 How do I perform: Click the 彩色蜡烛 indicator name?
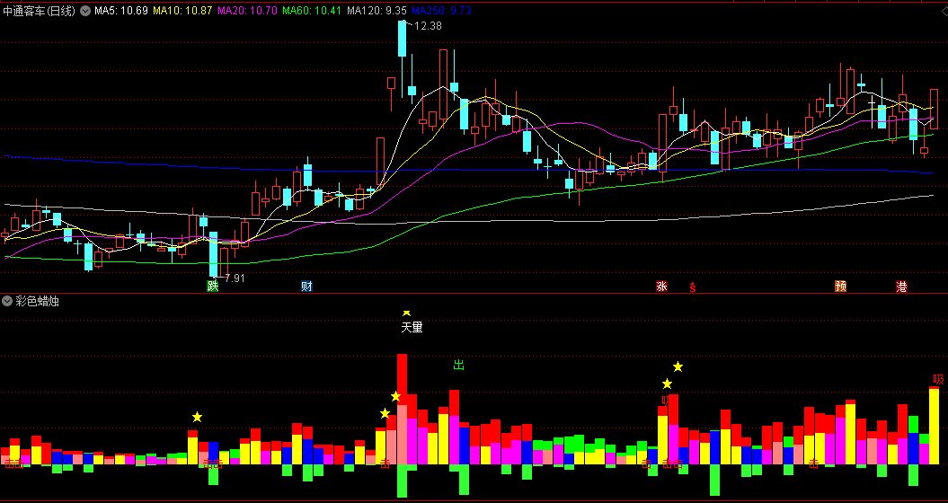pyautogui.click(x=37, y=301)
